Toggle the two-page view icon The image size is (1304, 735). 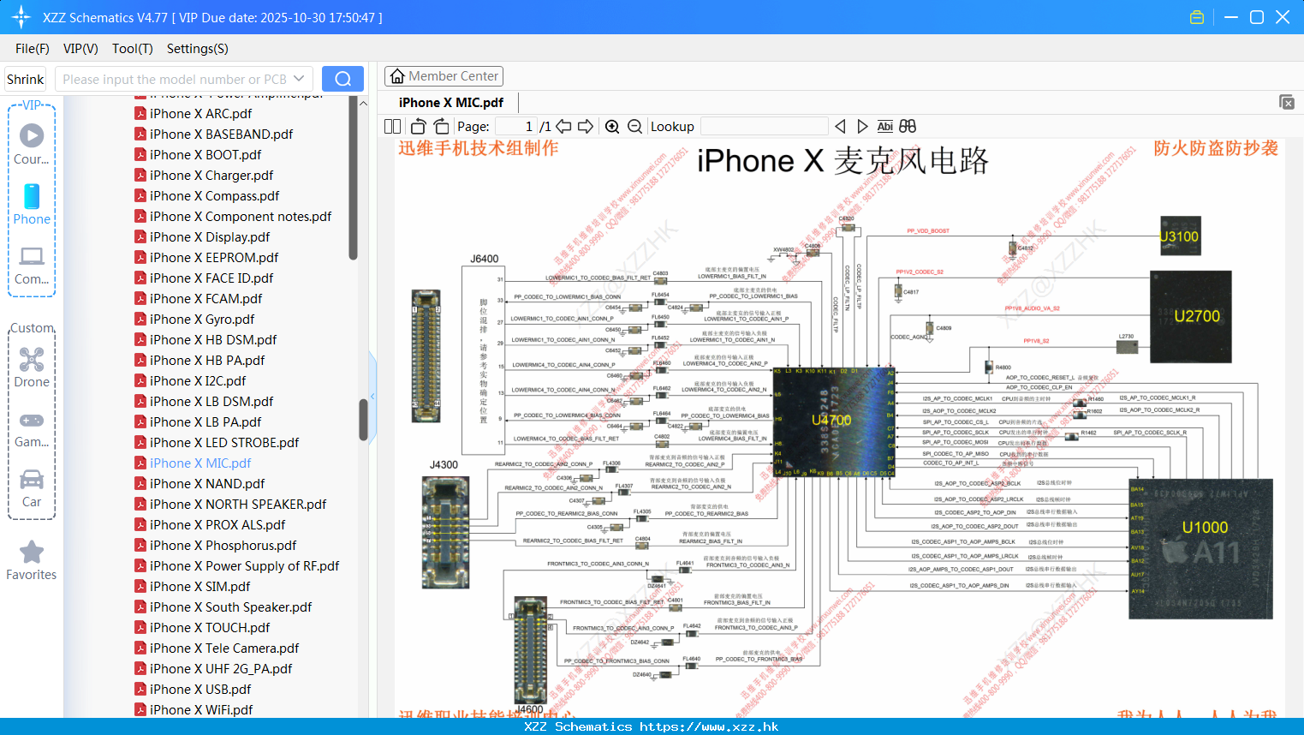point(392,126)
